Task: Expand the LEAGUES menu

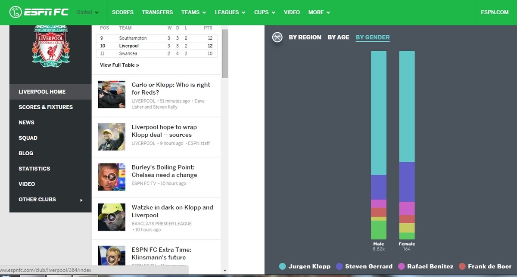Action: click(230, 12)
